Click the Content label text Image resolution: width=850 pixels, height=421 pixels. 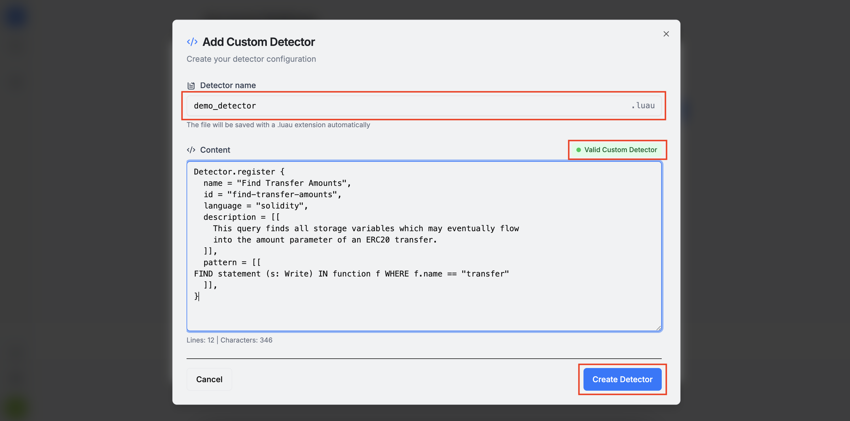pos(215,150)
